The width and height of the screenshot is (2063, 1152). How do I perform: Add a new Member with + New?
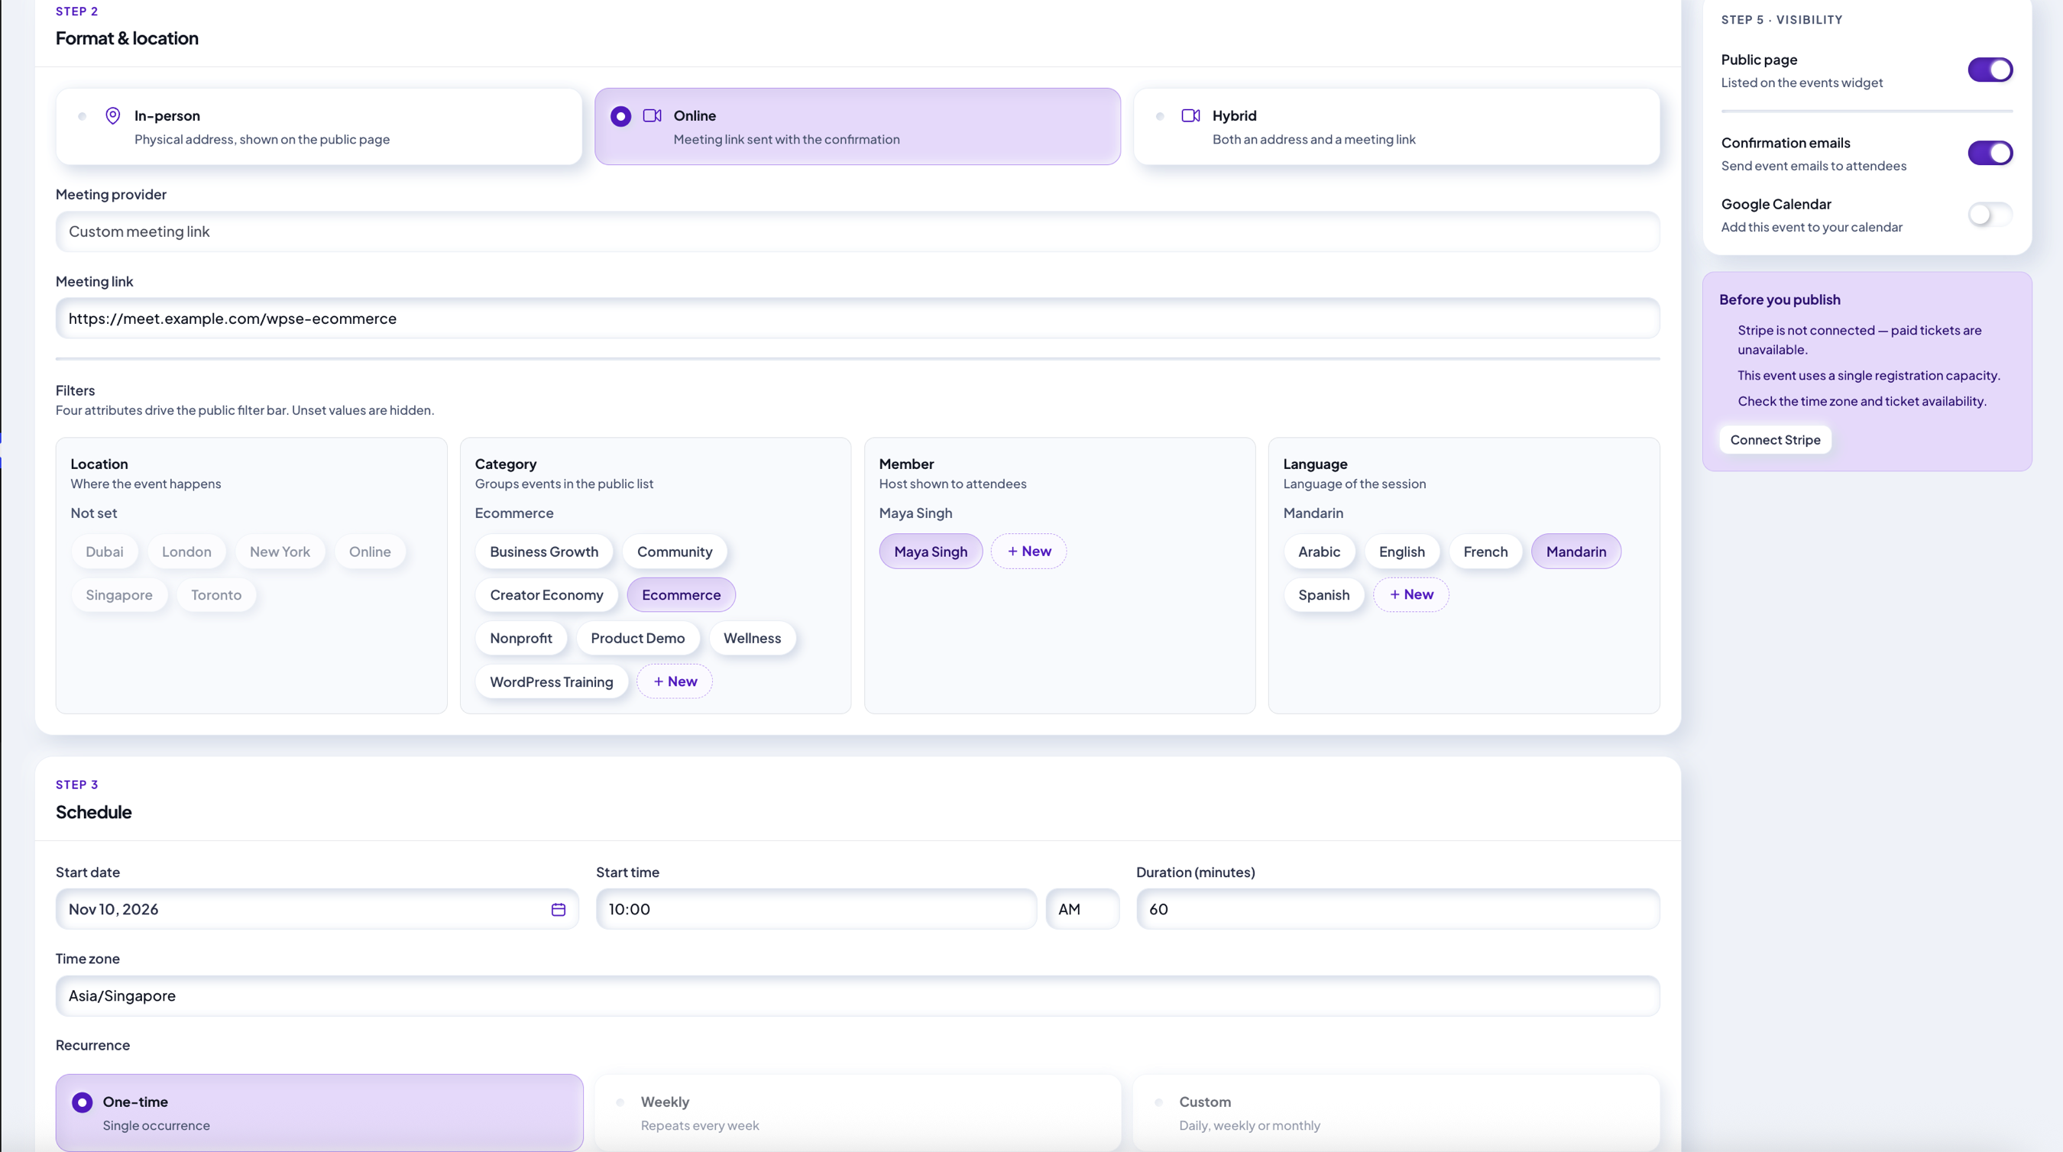1029,552
